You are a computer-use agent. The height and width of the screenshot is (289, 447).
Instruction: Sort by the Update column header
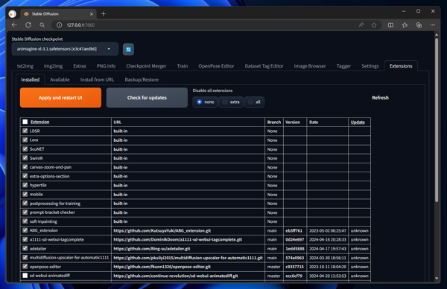358,122
